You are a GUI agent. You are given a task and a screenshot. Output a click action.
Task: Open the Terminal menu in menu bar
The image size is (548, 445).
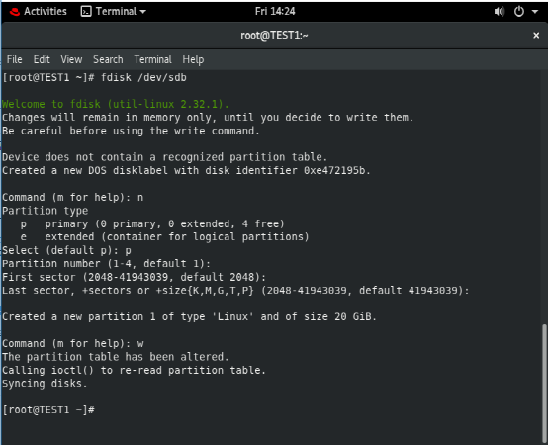(152, 59)
